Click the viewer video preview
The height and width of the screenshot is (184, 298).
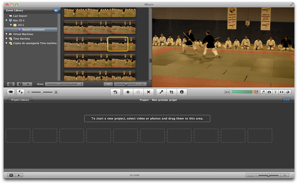click(223, 47)
